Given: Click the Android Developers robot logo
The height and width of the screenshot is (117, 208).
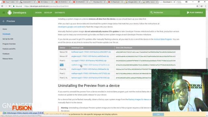Looking at the screenshot, I should click(9, 13).
